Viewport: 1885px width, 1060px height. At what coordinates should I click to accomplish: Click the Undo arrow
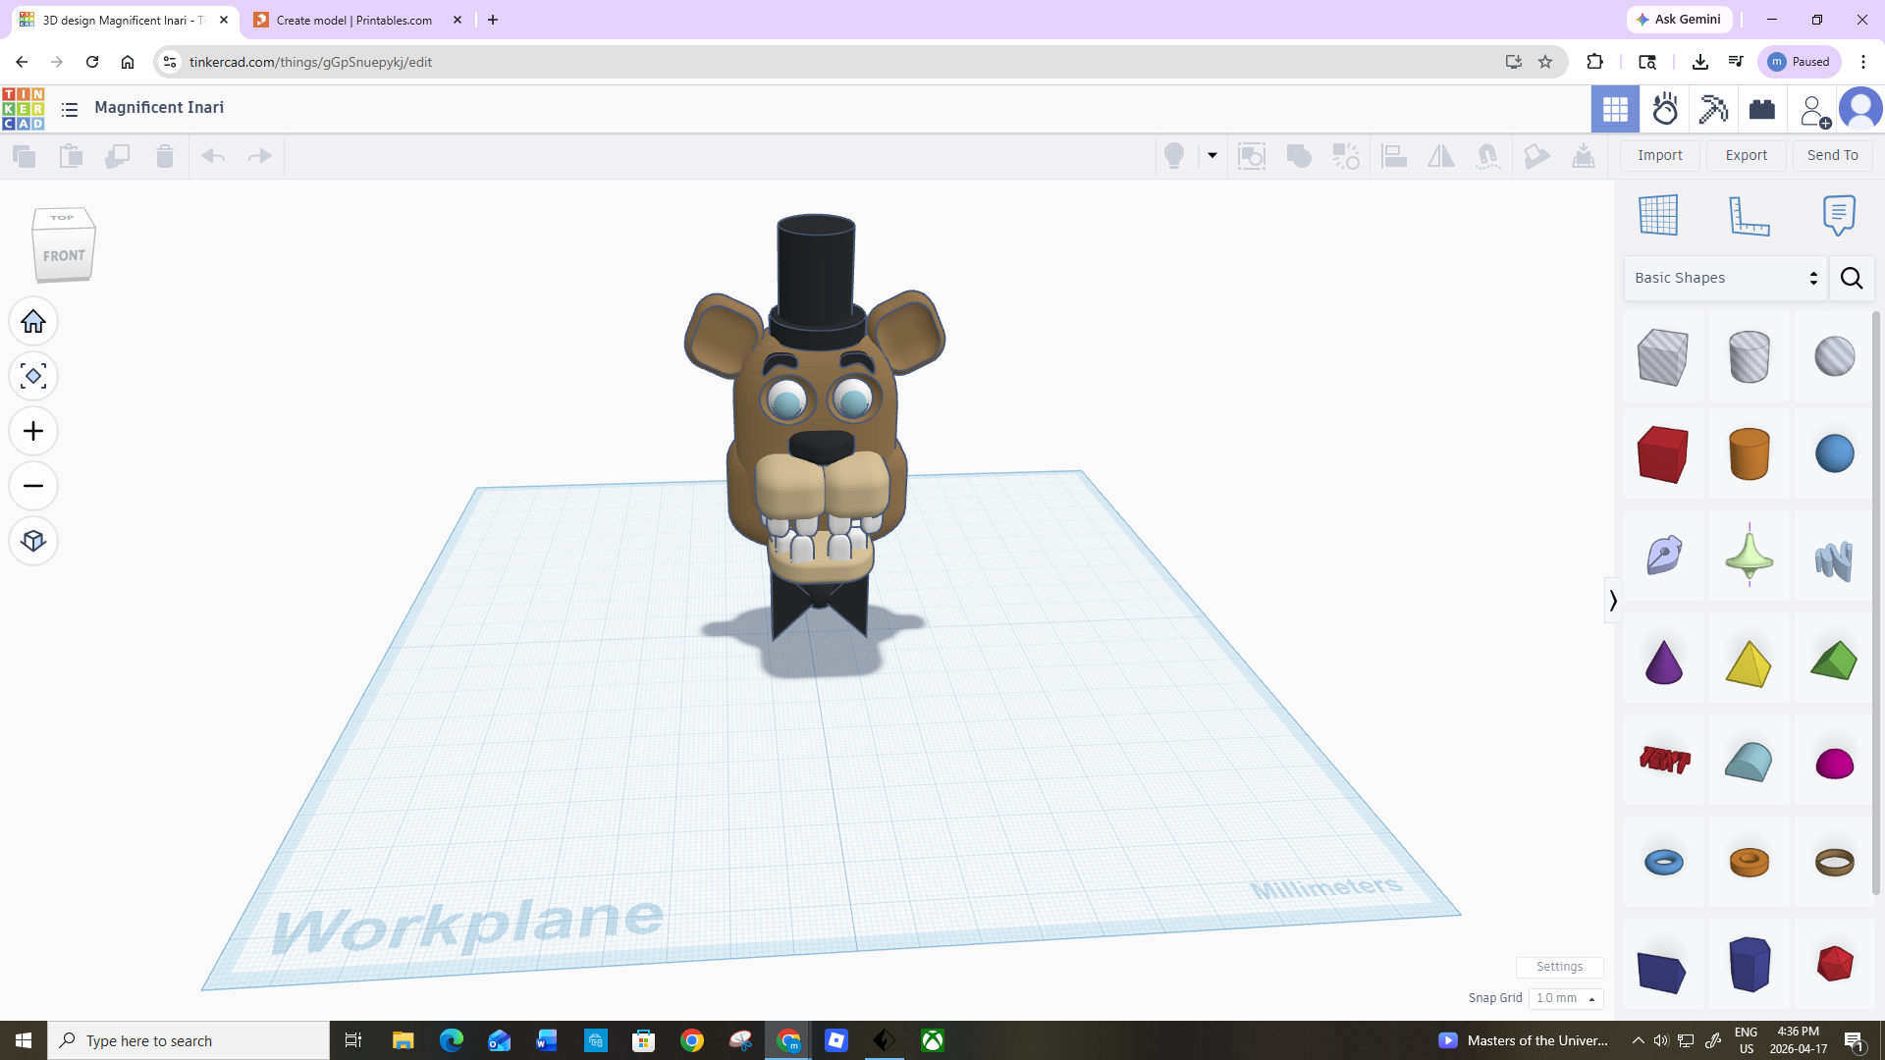(x=213, y=156)
